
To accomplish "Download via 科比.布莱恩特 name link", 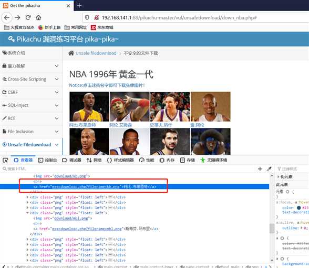I will 83,125.
